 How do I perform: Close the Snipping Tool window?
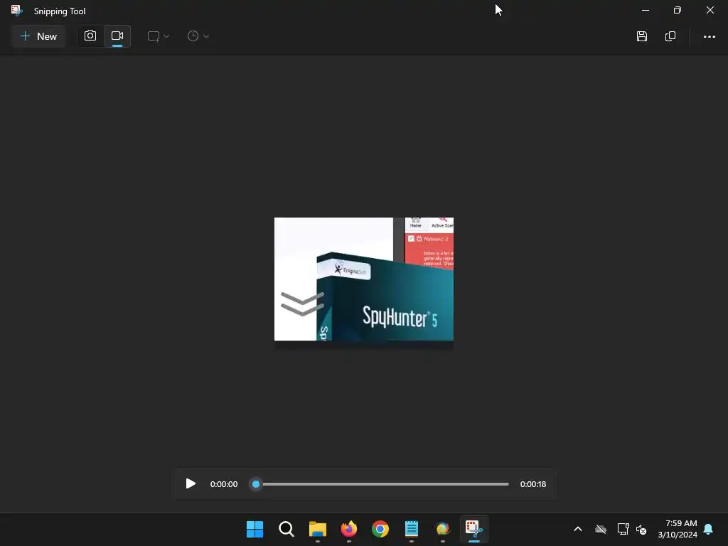pos(710,10)
